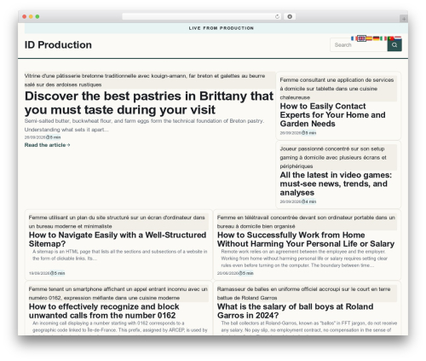Switch the site language to French flag
The image size is (426, 361).
(x=354, y=38)
